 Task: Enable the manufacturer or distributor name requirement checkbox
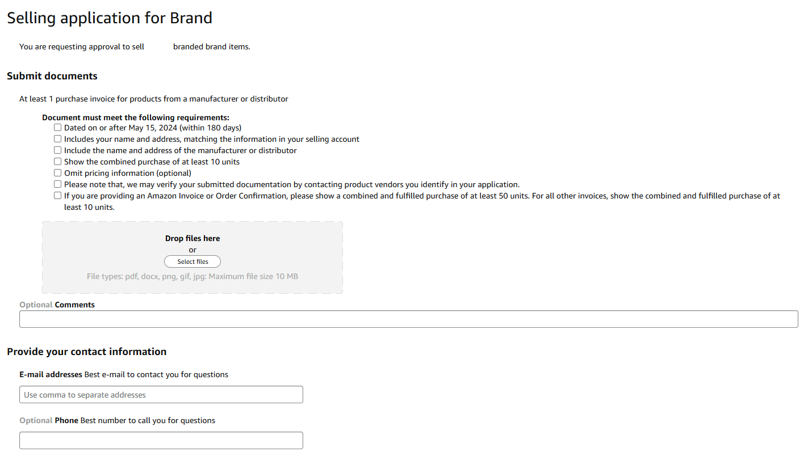57,150
